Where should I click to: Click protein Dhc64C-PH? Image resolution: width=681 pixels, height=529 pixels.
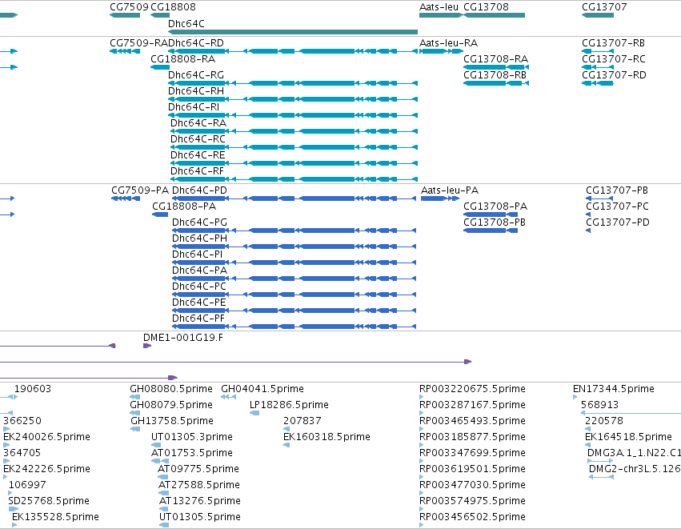coord(294,246)
